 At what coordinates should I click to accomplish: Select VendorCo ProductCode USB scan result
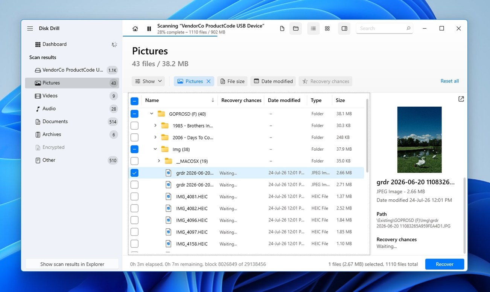(72, 70)
